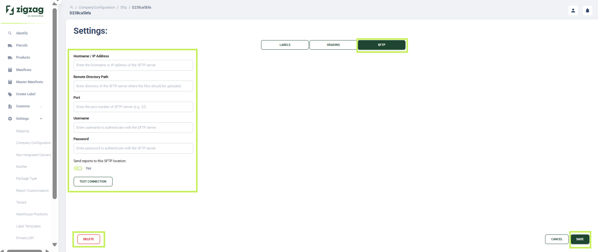Click the Create Label tag icon
Viewport: 598px width, 252px height.
click(10, 94)
